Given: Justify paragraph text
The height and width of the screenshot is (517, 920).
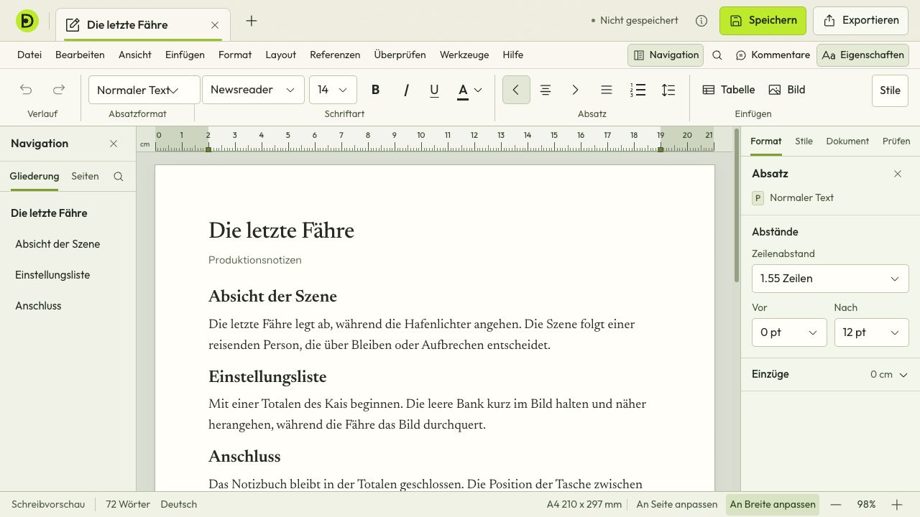Looking at the screenshot, I should point(607,90).
